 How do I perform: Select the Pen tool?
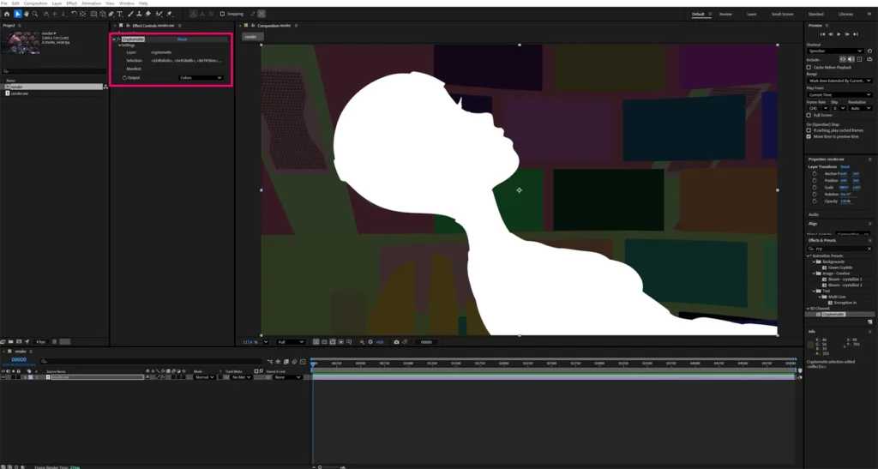(x=111, y=14)
